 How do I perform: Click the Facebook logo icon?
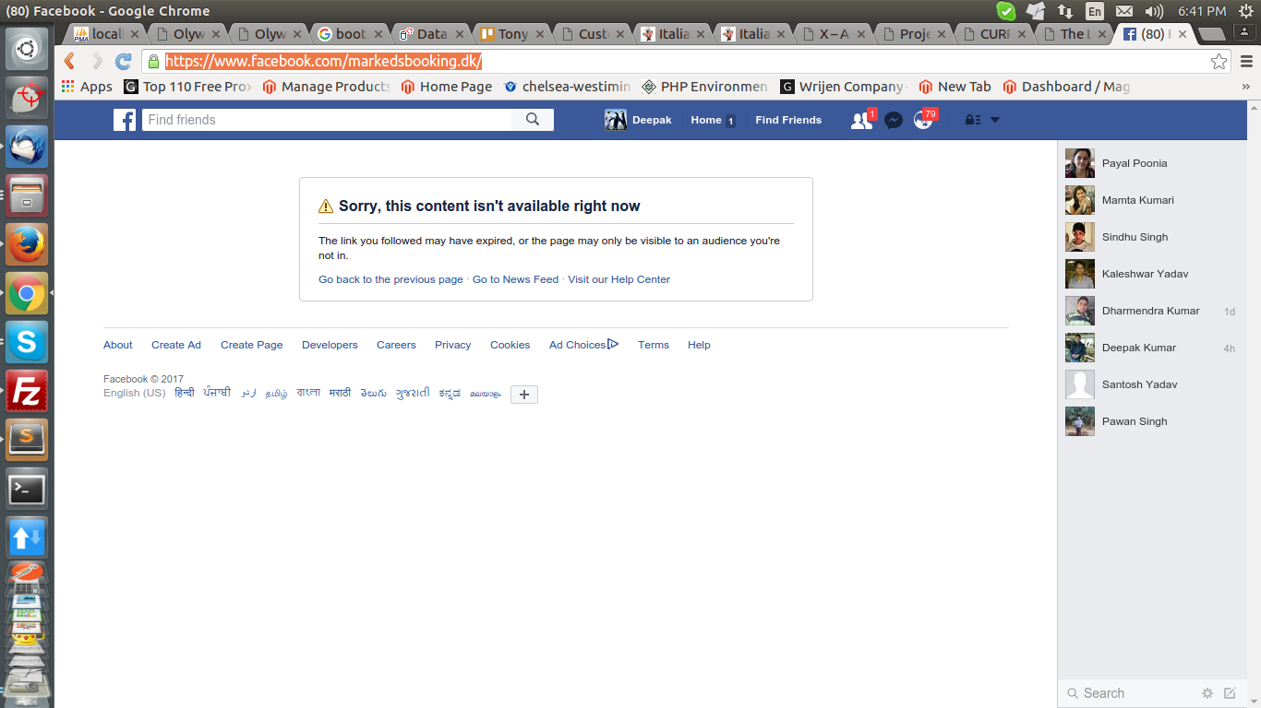125,120
